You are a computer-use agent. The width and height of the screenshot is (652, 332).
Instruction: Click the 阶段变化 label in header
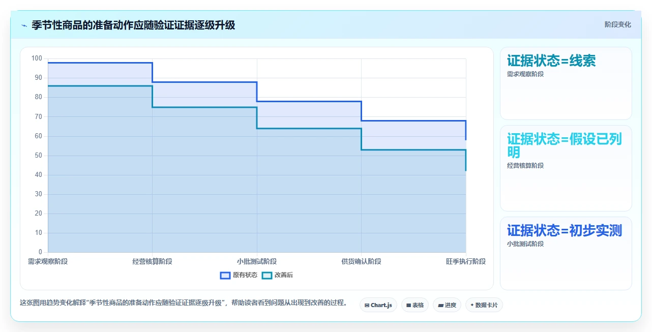[x=617, y=24]
